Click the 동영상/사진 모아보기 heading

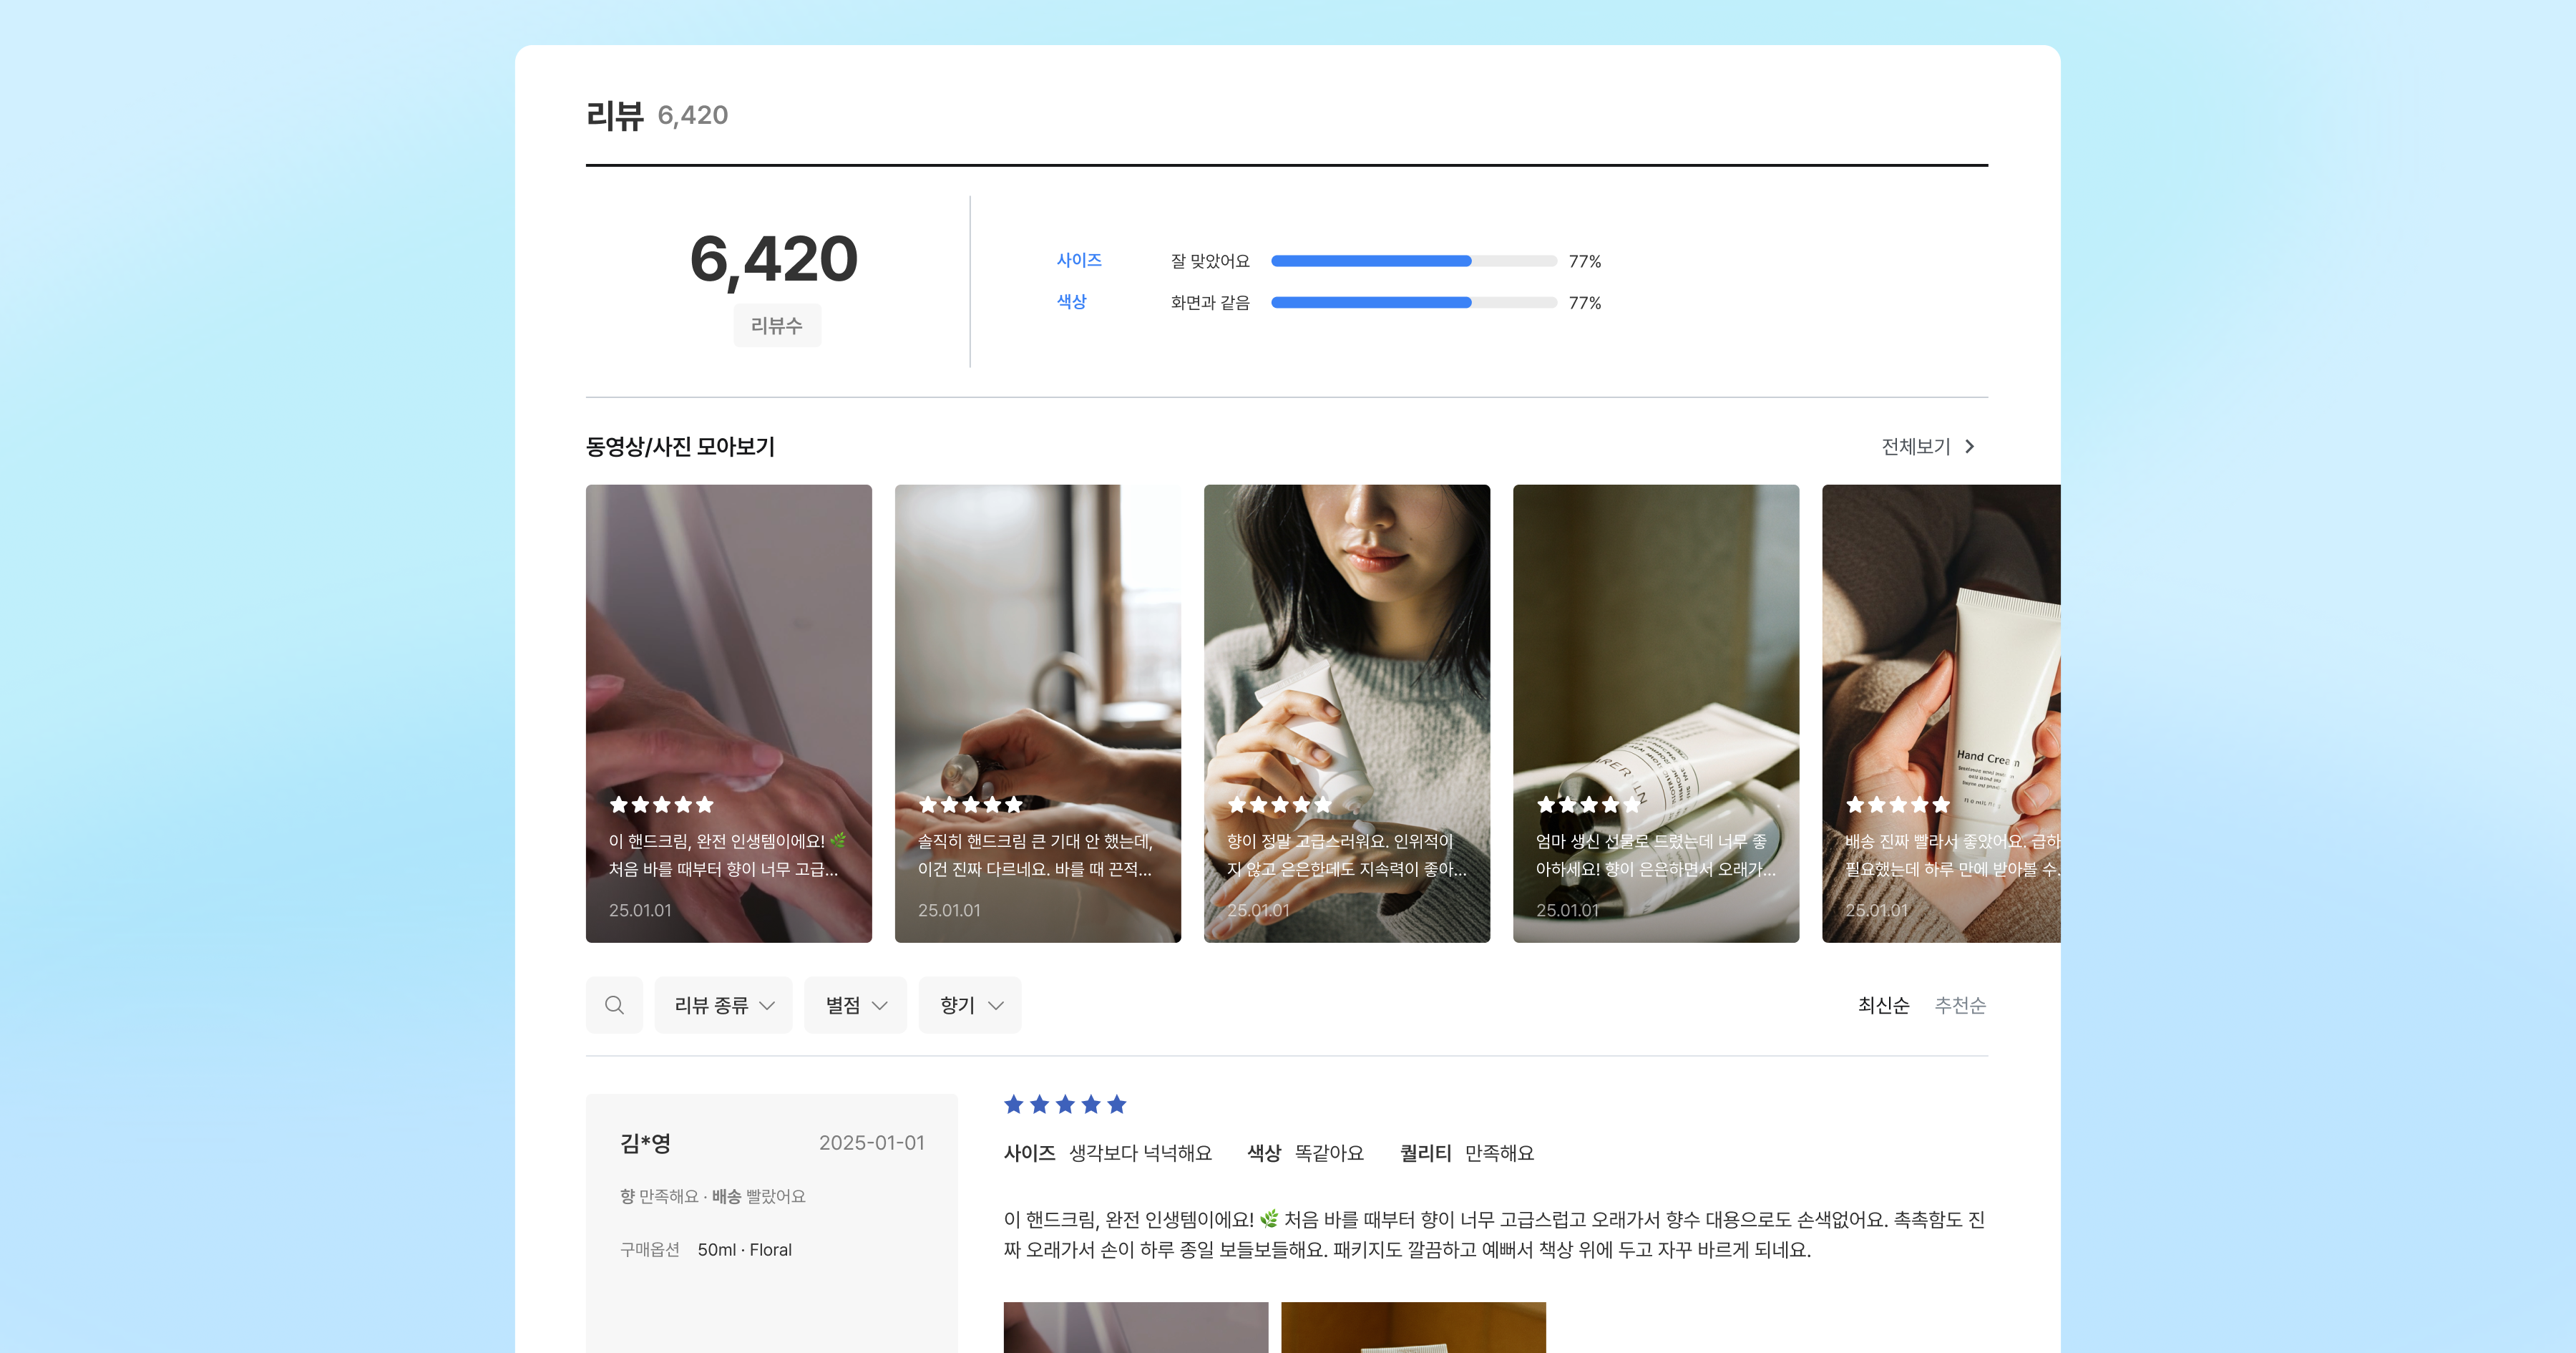[x=680, y=446]
